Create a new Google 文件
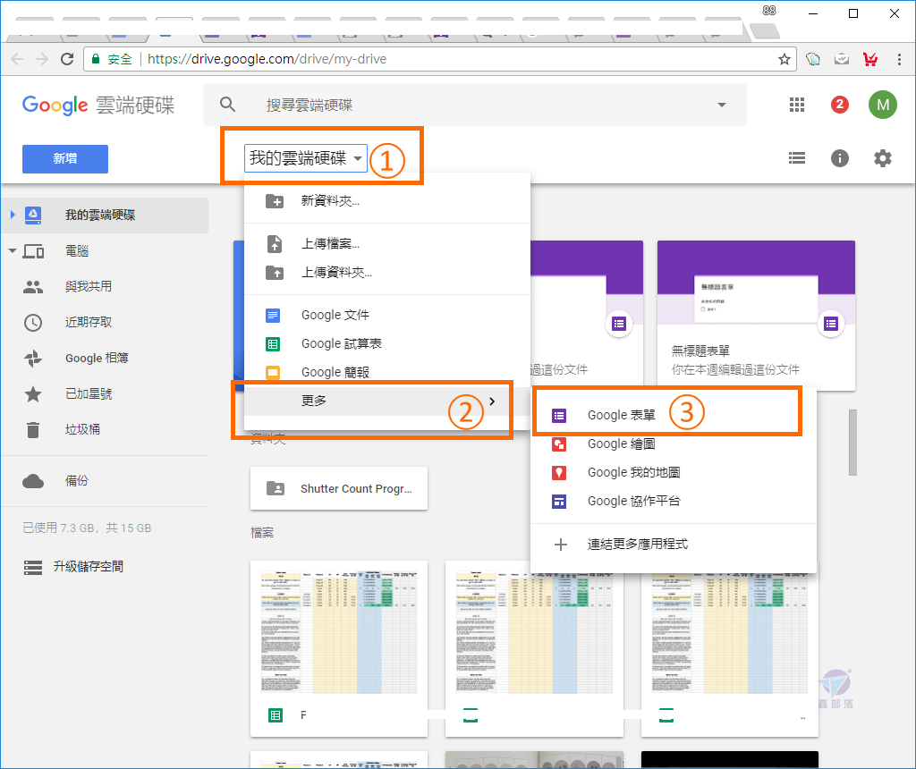Screen dimensions: 916x769 [387, 316]
